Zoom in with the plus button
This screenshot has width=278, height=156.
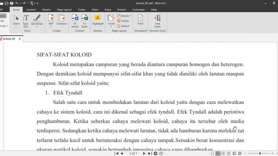pyautogui.click(x=272, y=153)
